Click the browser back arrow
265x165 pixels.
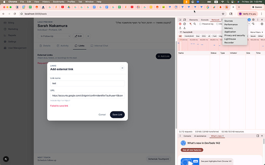(3, 14)
